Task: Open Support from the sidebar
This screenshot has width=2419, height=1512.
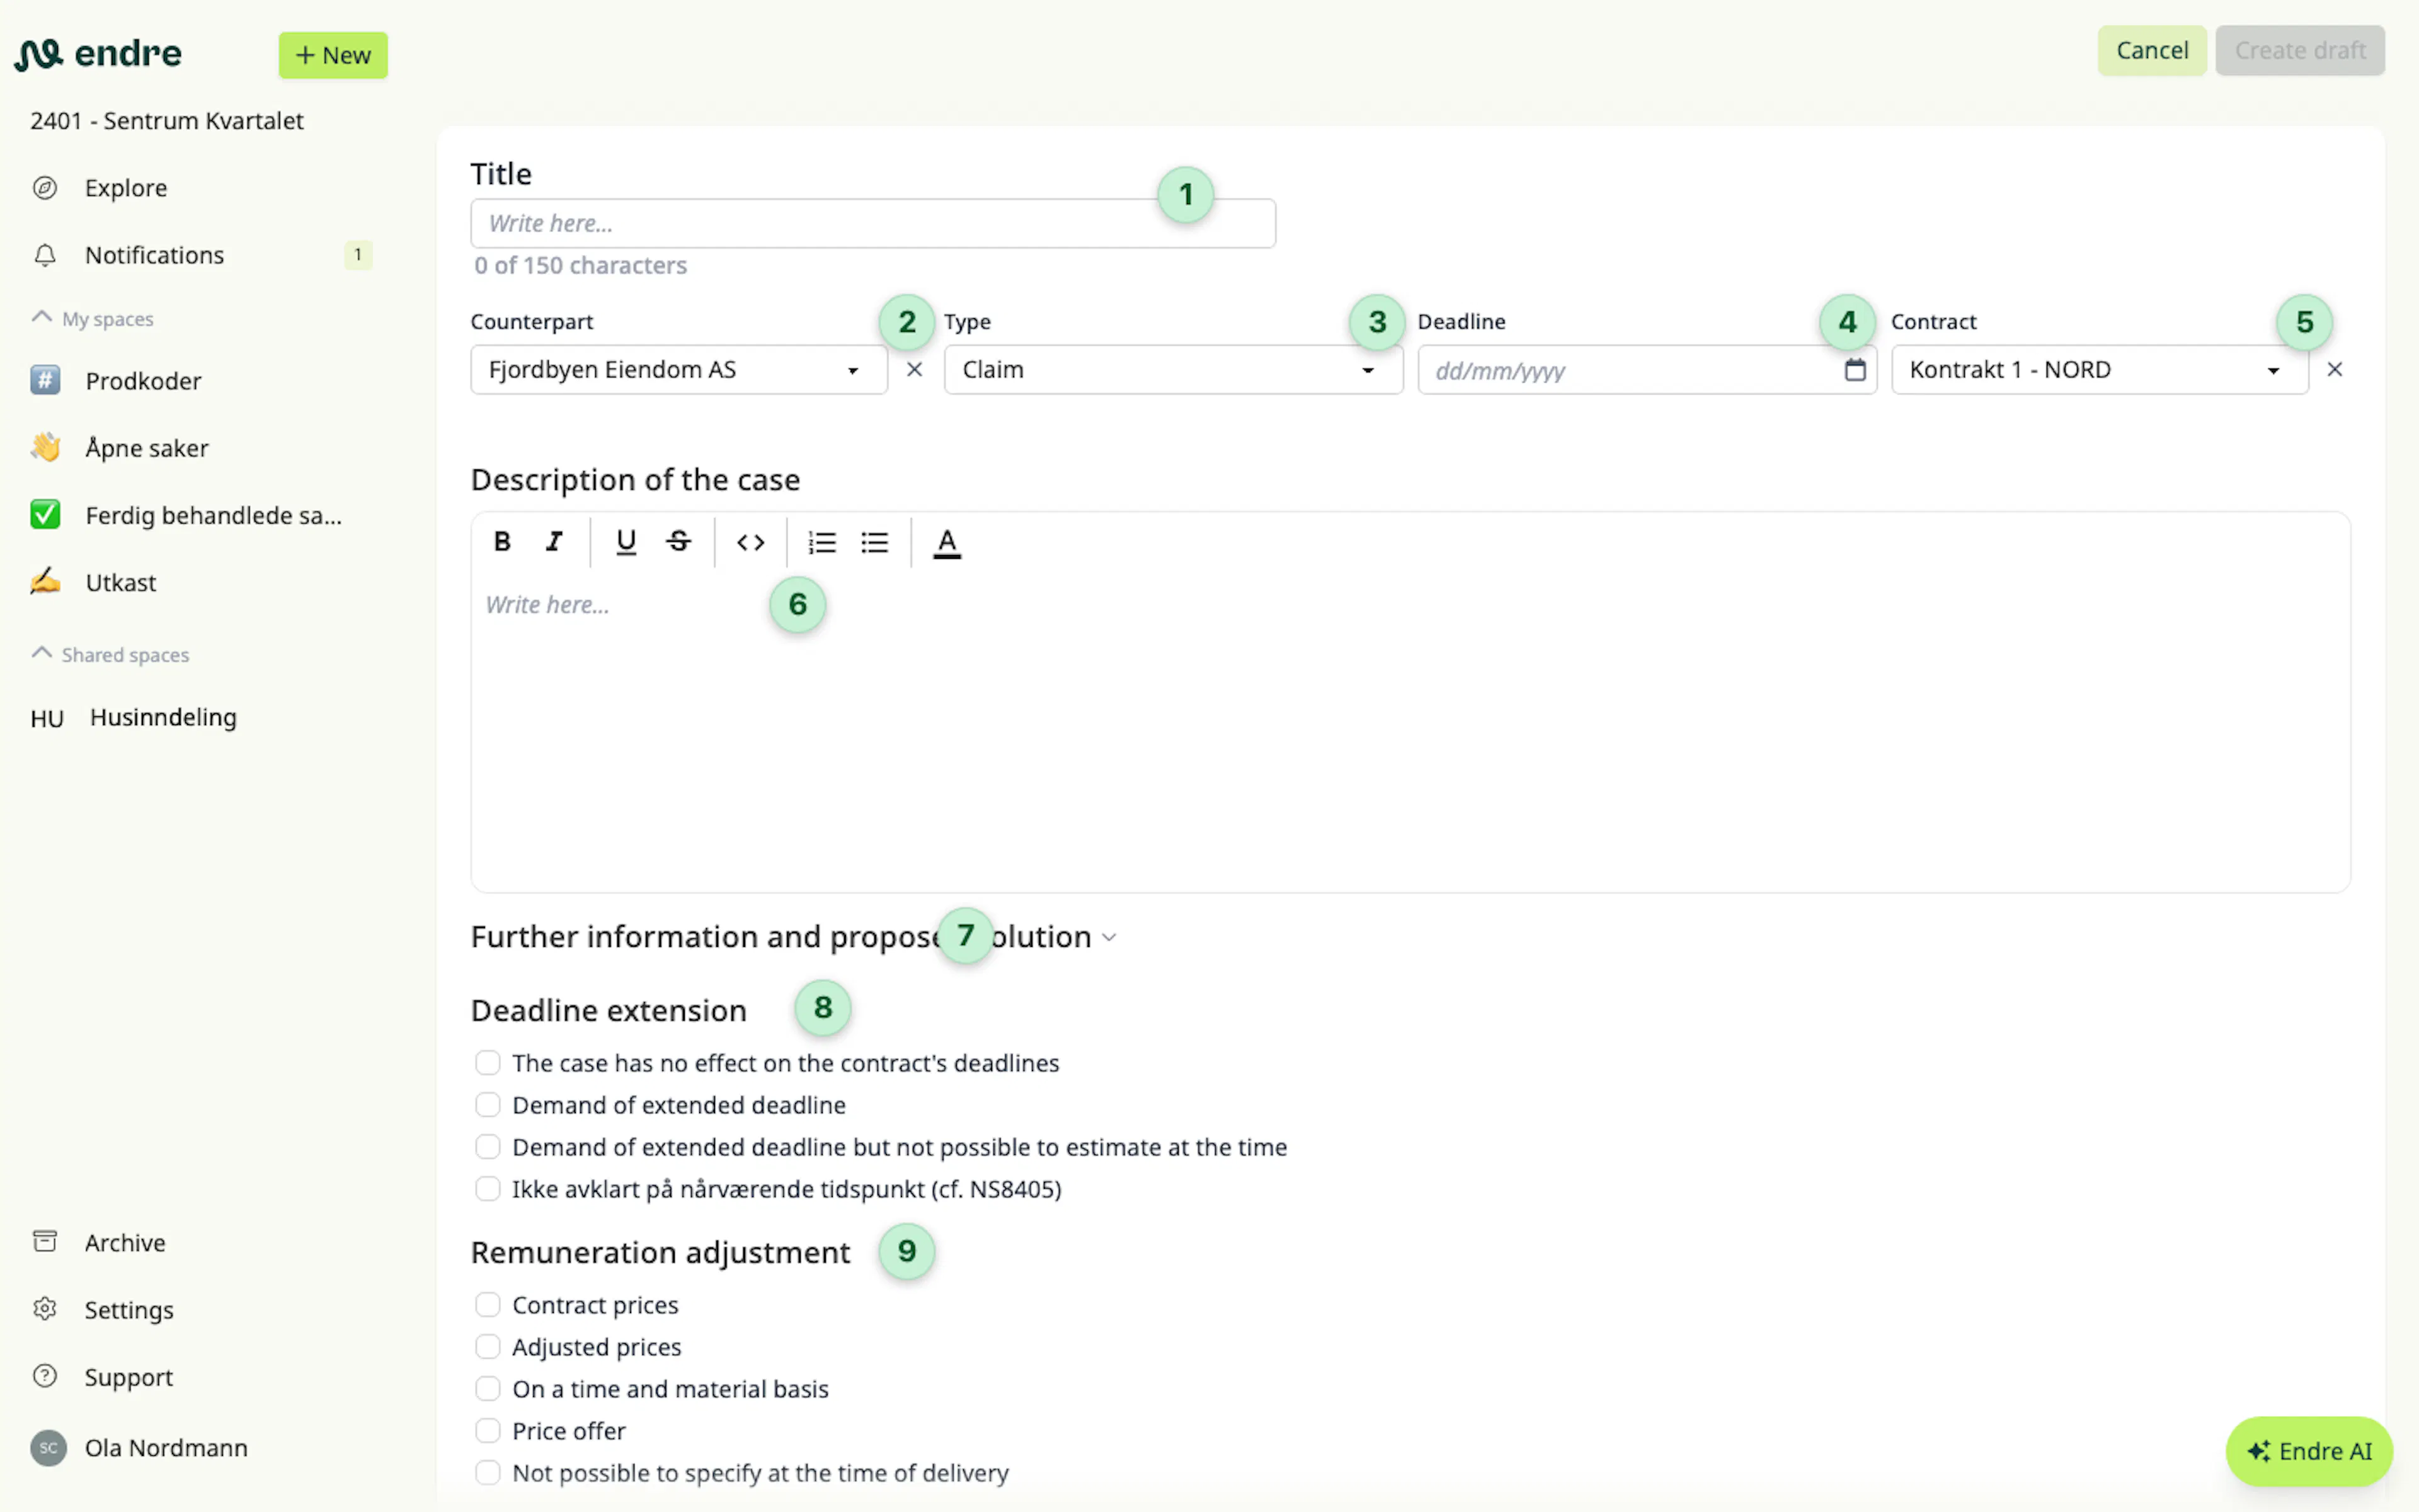Action: (x=128, y=1377)
